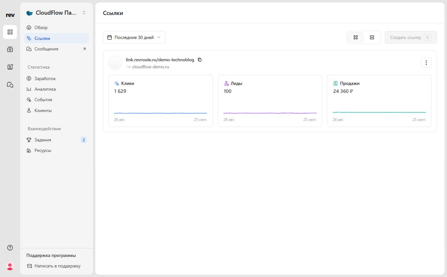Switch to list rows view
The width and height of the screenshot is (447, 277).
pyautogui.click(x=372, y=37)
